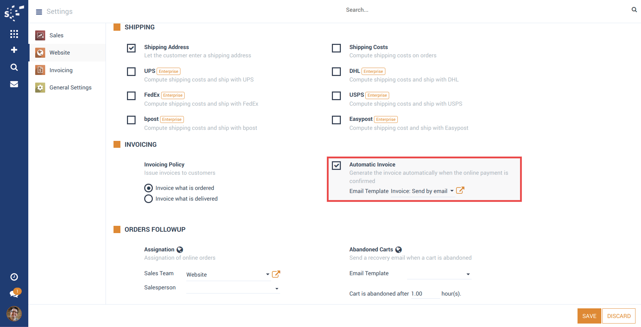Expand the Invoice email template dropdown

click(452, 191)
